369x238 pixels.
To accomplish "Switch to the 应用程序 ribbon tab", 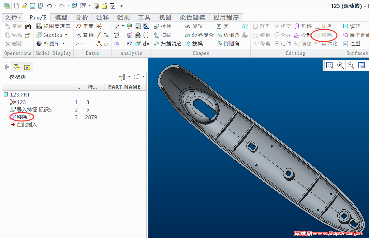I will 226,17.
